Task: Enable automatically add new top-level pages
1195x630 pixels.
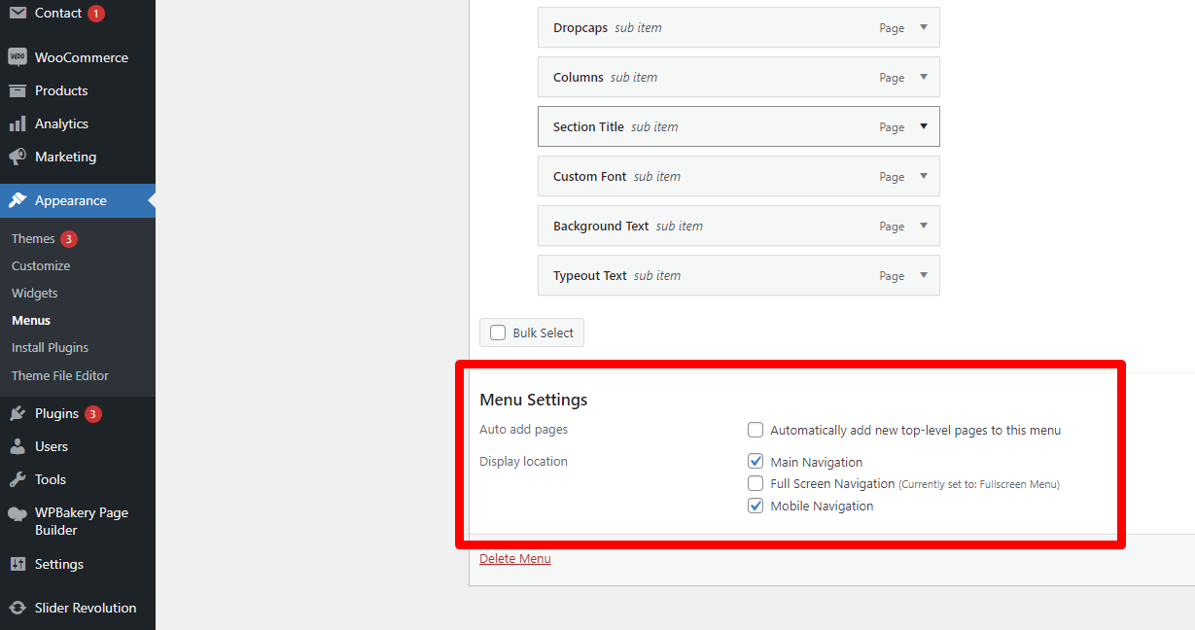Action: pyautogui.click(x=756, y=430)
